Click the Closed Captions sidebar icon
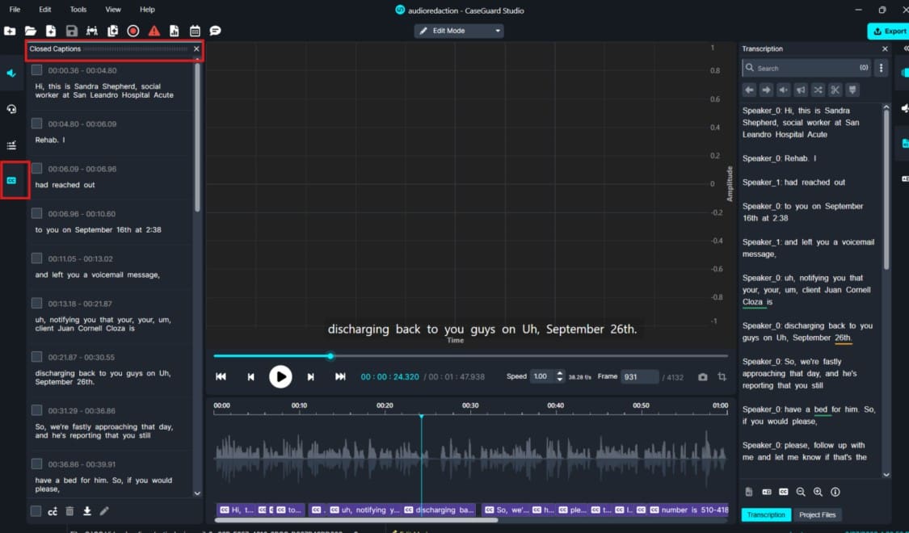 click(12, 180)
